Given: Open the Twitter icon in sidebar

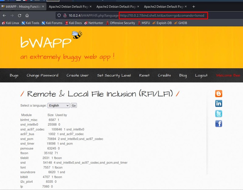Looking at the screenshot, I should click(x=219, y=114).
